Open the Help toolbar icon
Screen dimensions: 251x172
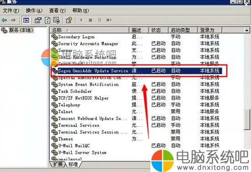pos(69,20)
